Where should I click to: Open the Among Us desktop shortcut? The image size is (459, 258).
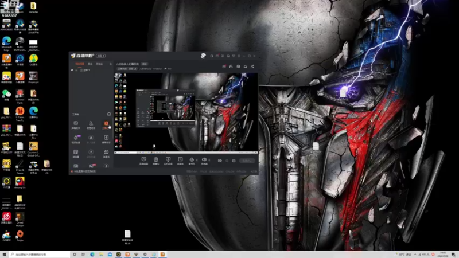[20, 183]
